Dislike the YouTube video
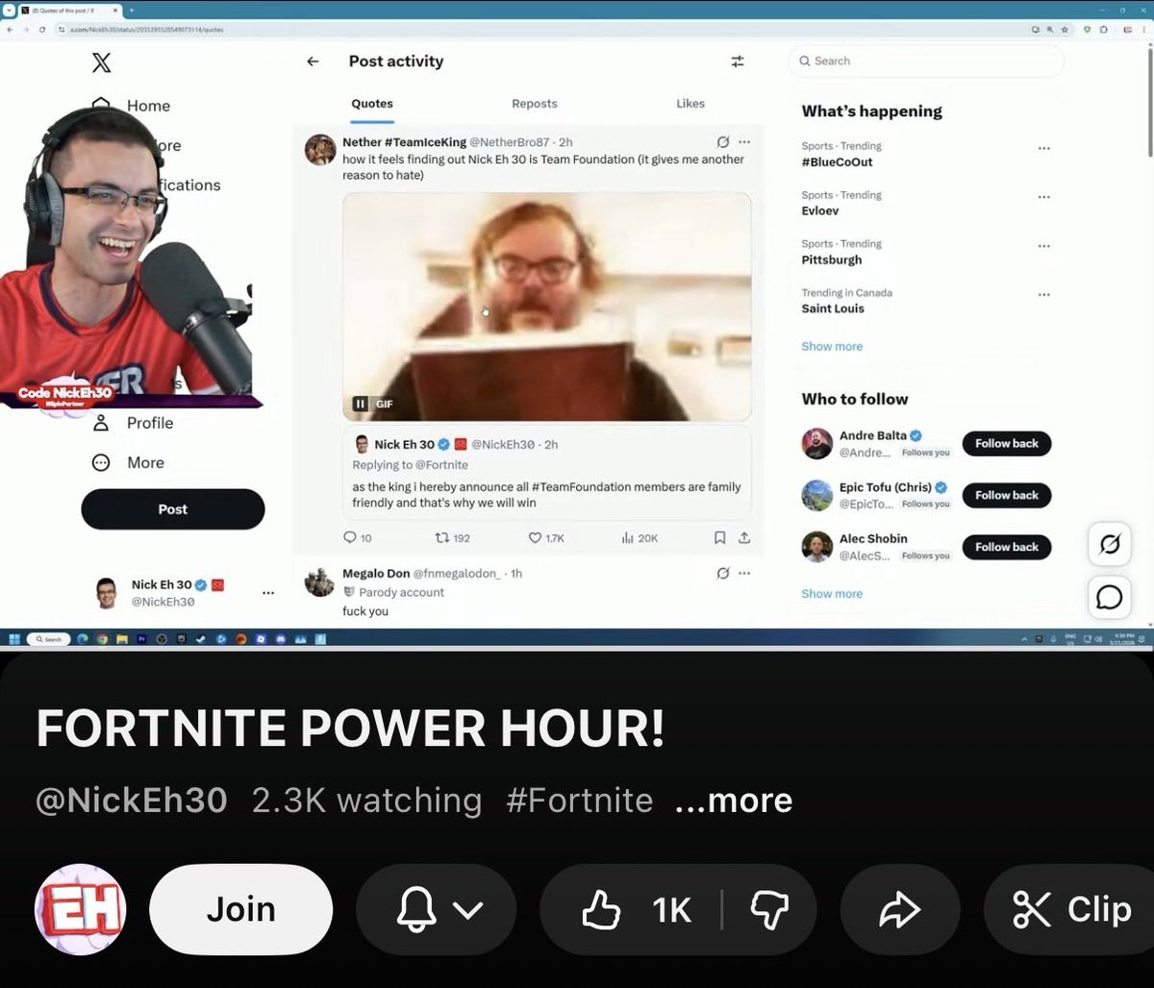 (768, 908)
